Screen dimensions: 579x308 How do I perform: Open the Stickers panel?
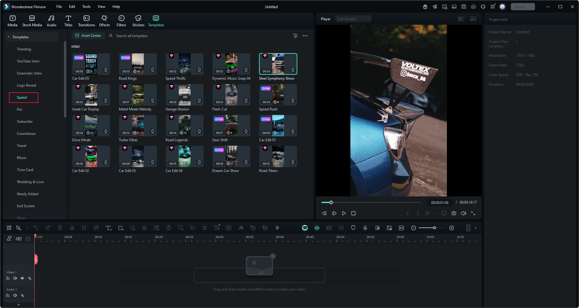[x=138, y=21]
